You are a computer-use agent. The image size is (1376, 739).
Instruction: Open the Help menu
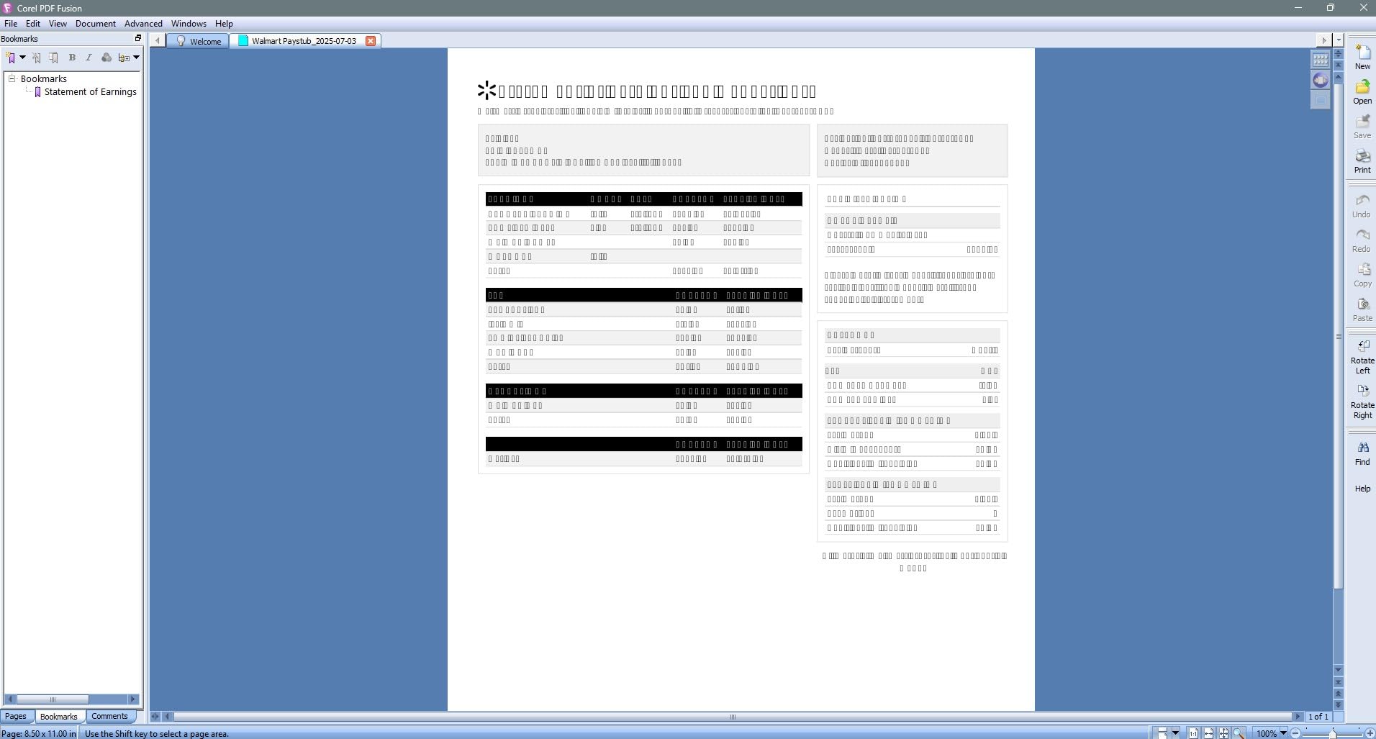tap(224, 24)
